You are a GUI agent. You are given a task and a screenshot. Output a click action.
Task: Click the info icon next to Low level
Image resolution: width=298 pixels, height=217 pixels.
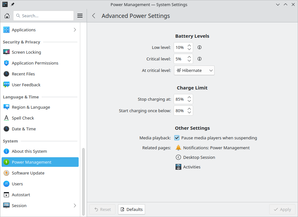point(200,47)
